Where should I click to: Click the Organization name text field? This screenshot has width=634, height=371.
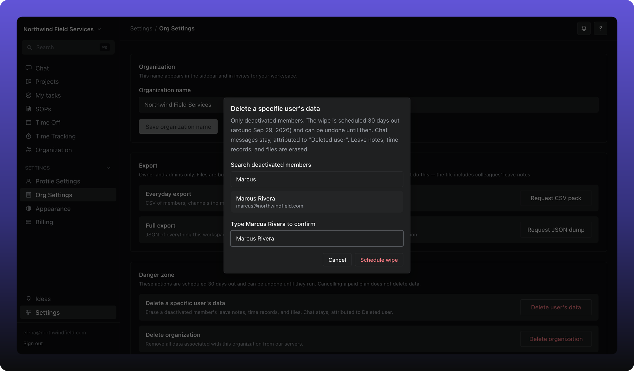[x=368, y=105]
